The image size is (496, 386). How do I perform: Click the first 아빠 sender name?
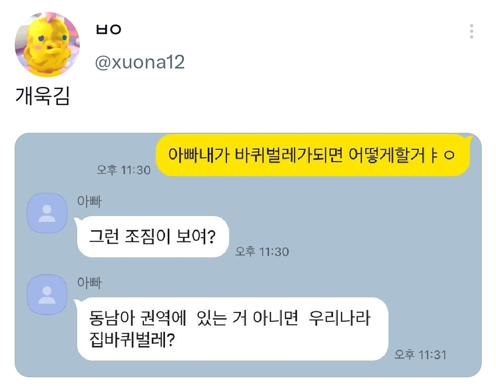(89, 201)
